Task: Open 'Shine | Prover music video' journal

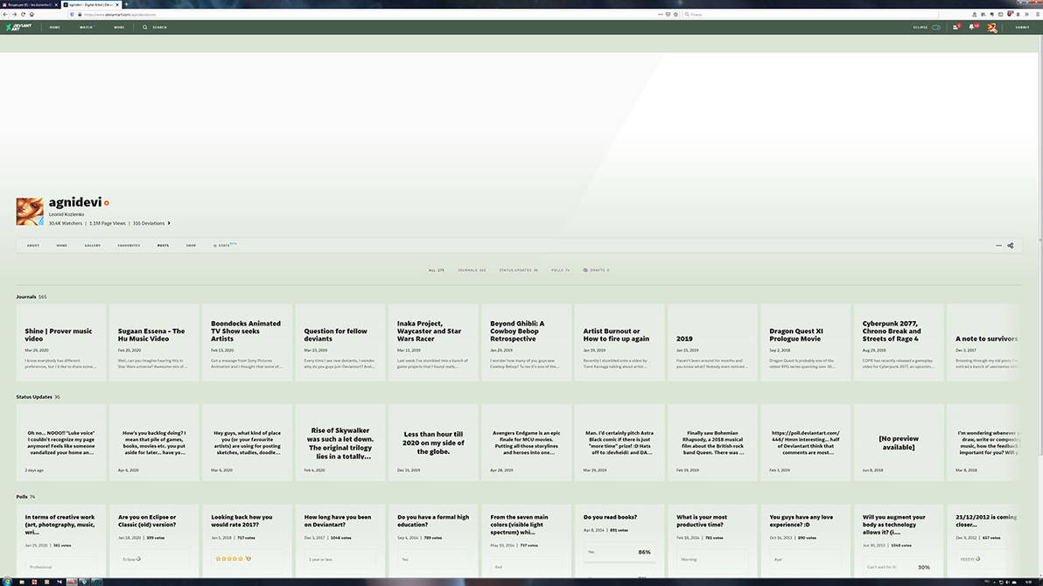Action: [x=60, y=343]
